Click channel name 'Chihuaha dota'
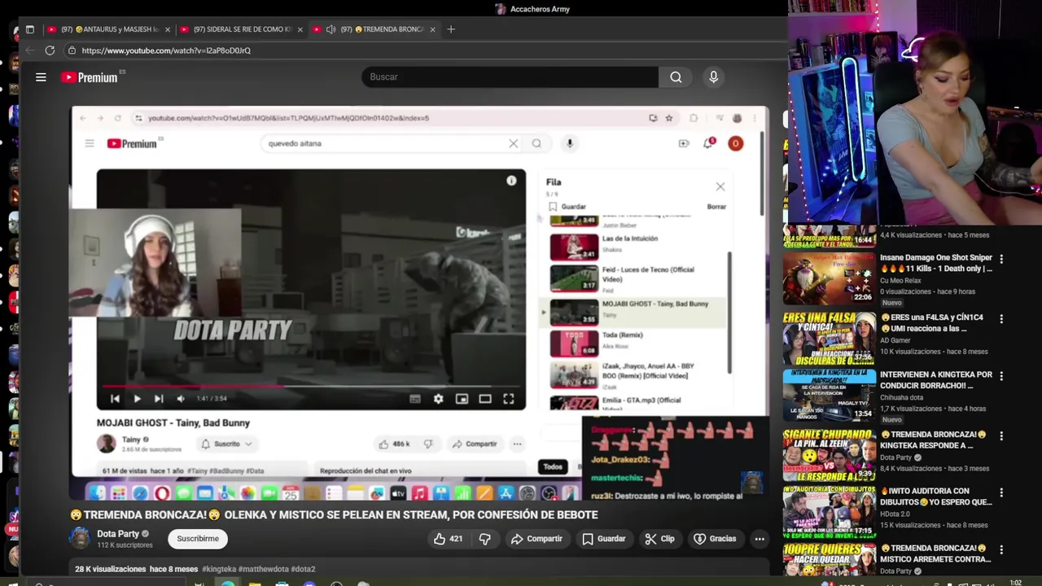Image resolution: width=1042 pixels, height=586 pixels. tap(901, 398)
